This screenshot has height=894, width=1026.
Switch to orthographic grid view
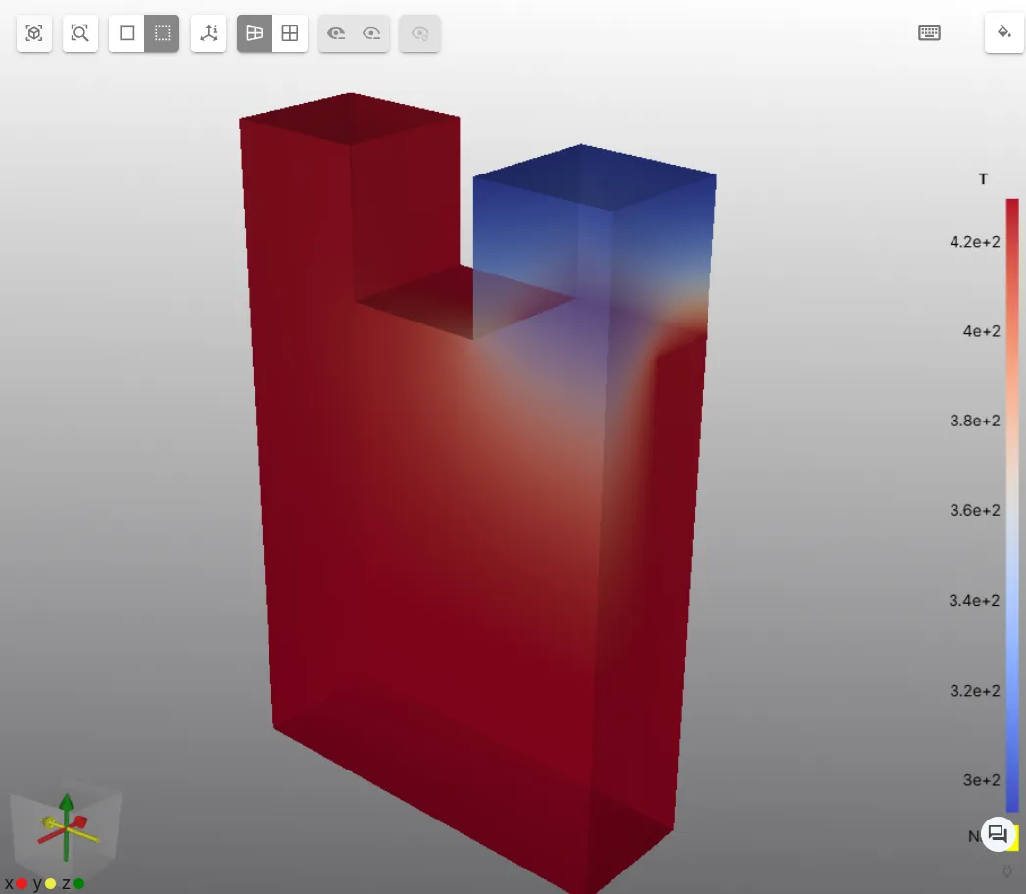click(290, 33)
